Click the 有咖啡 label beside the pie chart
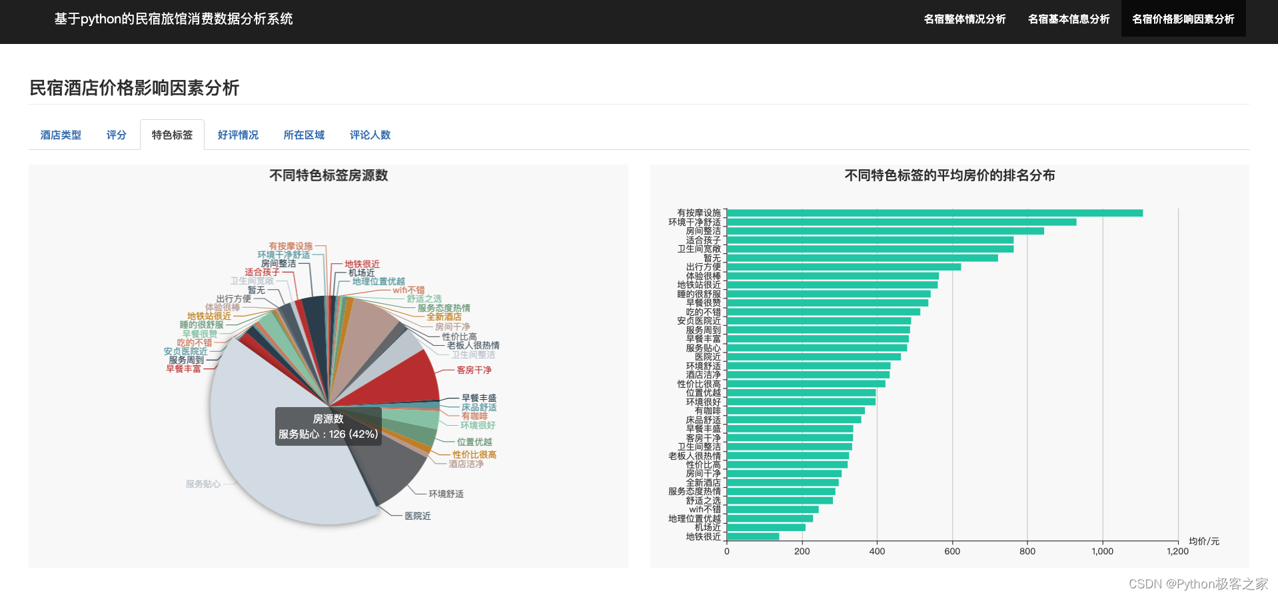Screen dimensions: 1278x597 (474, 416)
